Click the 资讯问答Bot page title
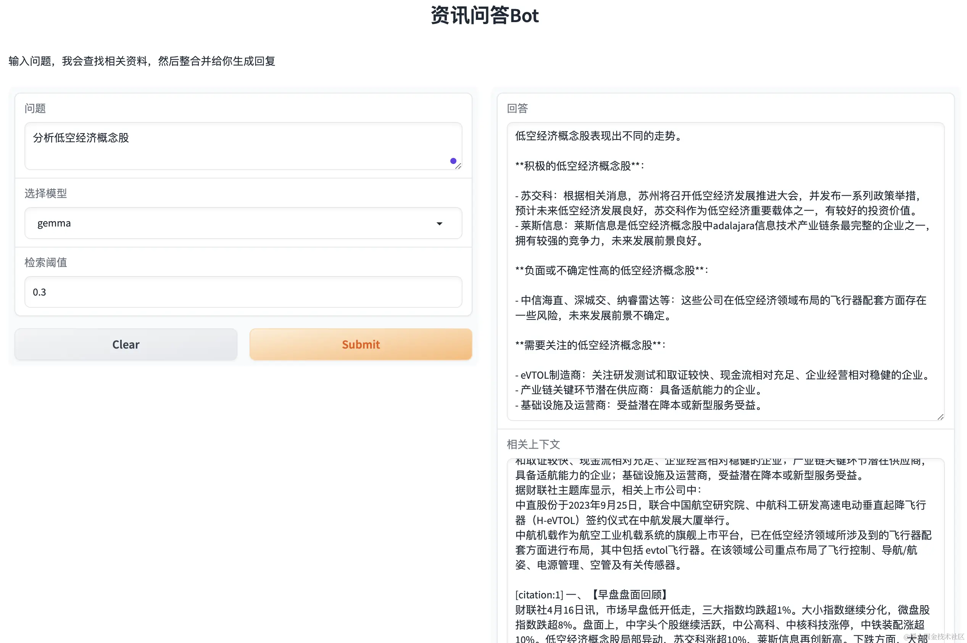Screen dimensions: 967x643 (x=484, y=16)
